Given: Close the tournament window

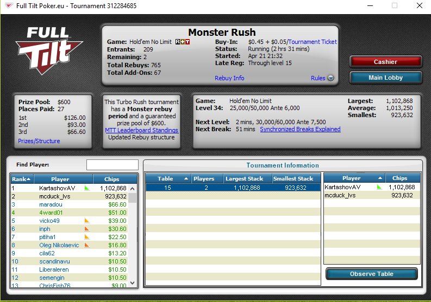Looking at the screenshot, I should [420, 5].
